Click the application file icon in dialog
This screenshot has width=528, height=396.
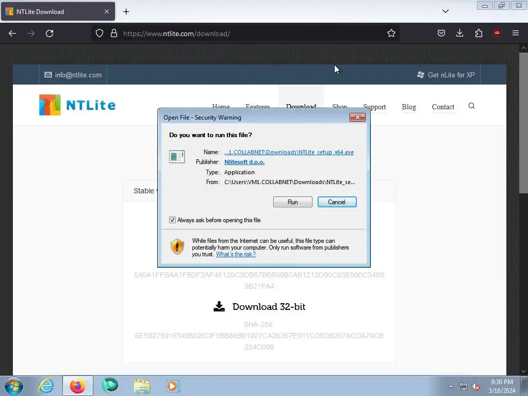[x=177, y=157]
